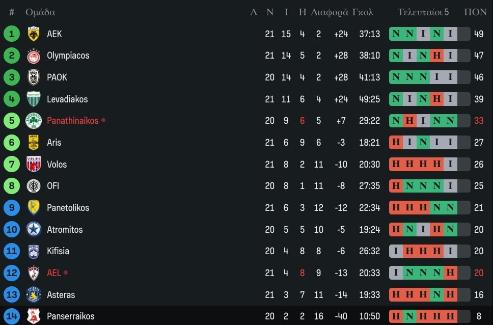Sort table by ΠΟΝ points column
Screen dimensions: 493x325
(x=475, y=12)
